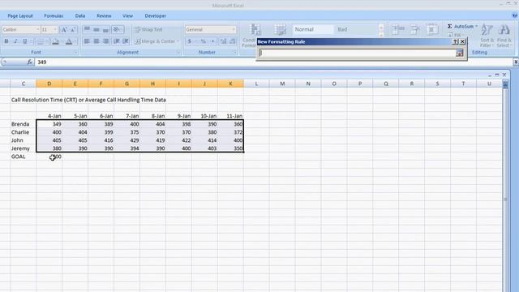The image size is (519, 292).
Task: Open the Orientation text rotation icon
Action: click(117, 30)
